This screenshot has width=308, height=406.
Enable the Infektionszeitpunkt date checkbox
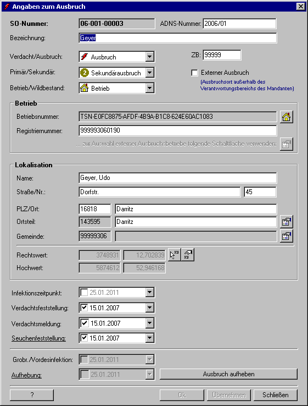pos(84,293)
